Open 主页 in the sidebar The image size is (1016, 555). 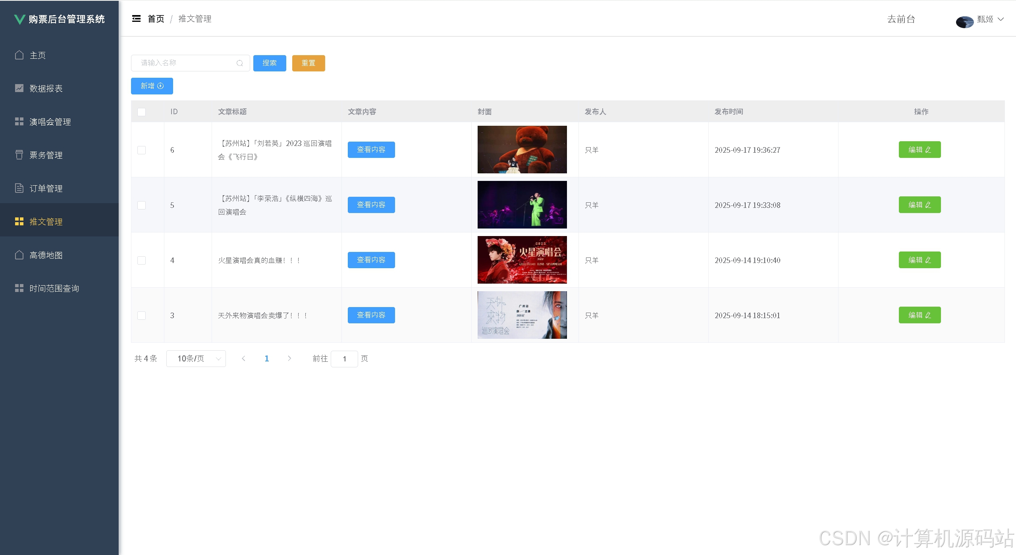(60, 55)
